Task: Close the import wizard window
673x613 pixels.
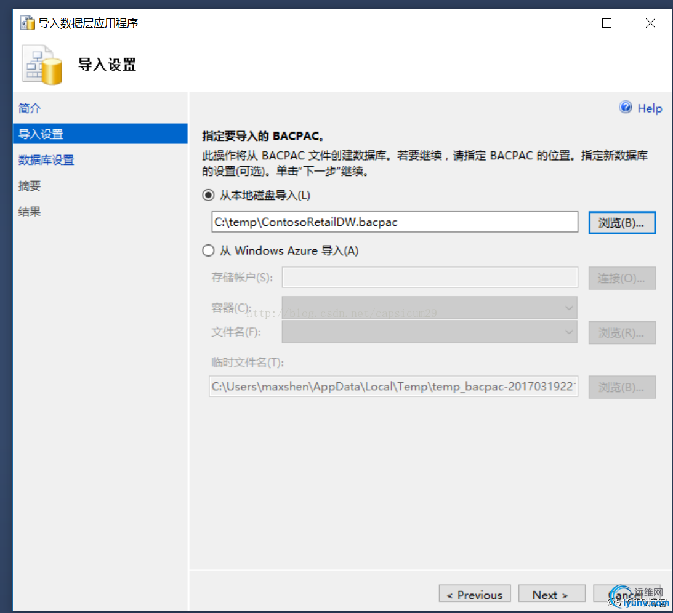Action: 650,23
